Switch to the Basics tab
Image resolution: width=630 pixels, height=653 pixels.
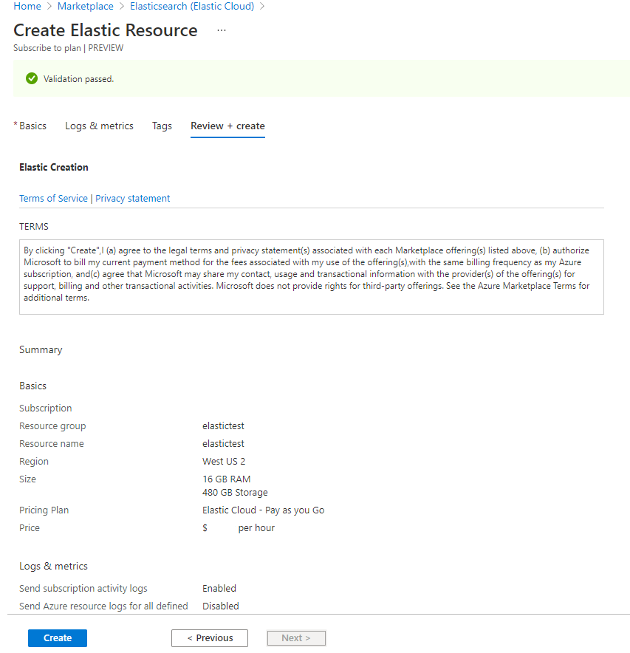click(32, 126)
